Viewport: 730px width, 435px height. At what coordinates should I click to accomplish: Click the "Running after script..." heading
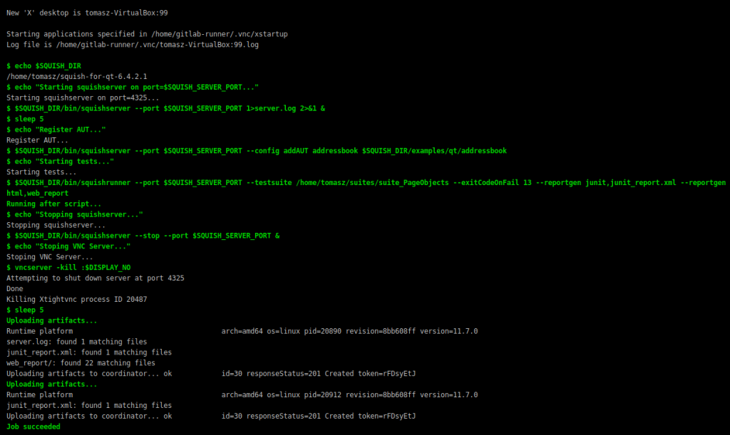click(51, 204)
